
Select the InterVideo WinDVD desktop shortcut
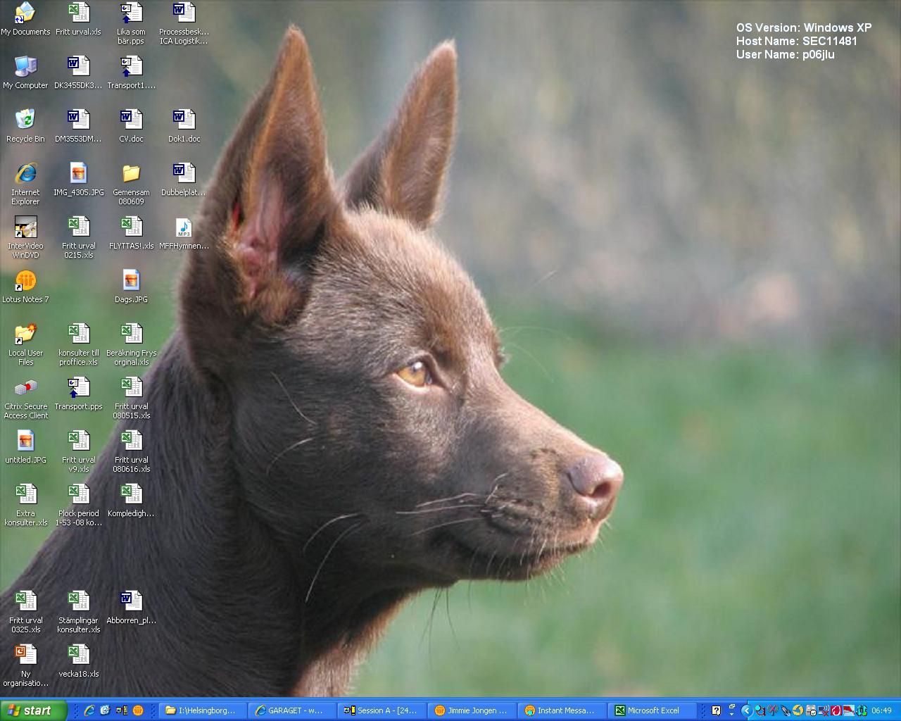[x=25, y=227]
